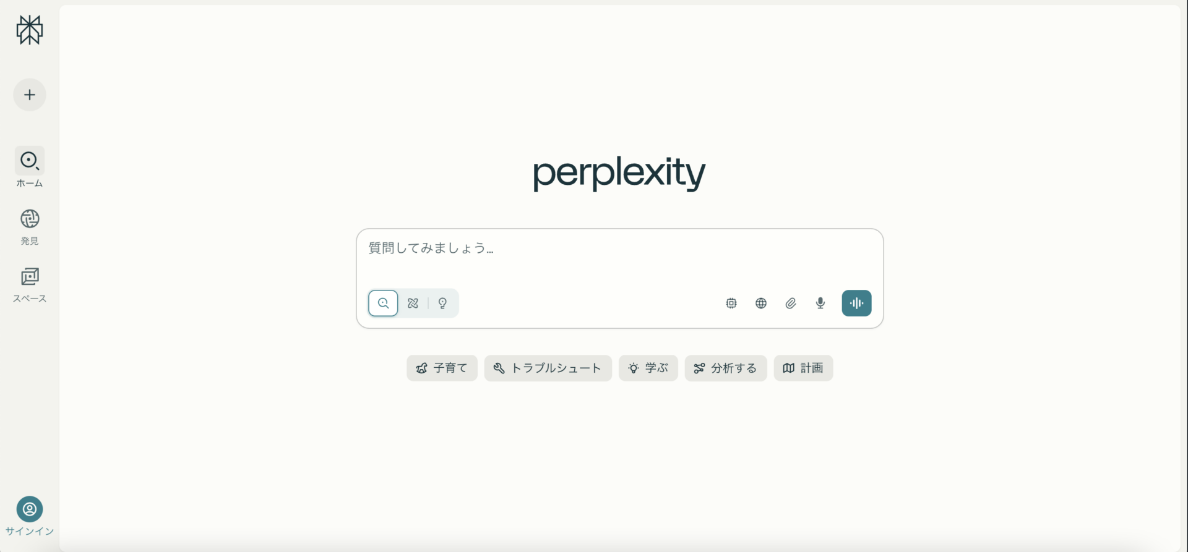Select the 子育て suggestion chip
Image resolution: width=1188 pixels, height=552 pixels.
tap(441, 368)
